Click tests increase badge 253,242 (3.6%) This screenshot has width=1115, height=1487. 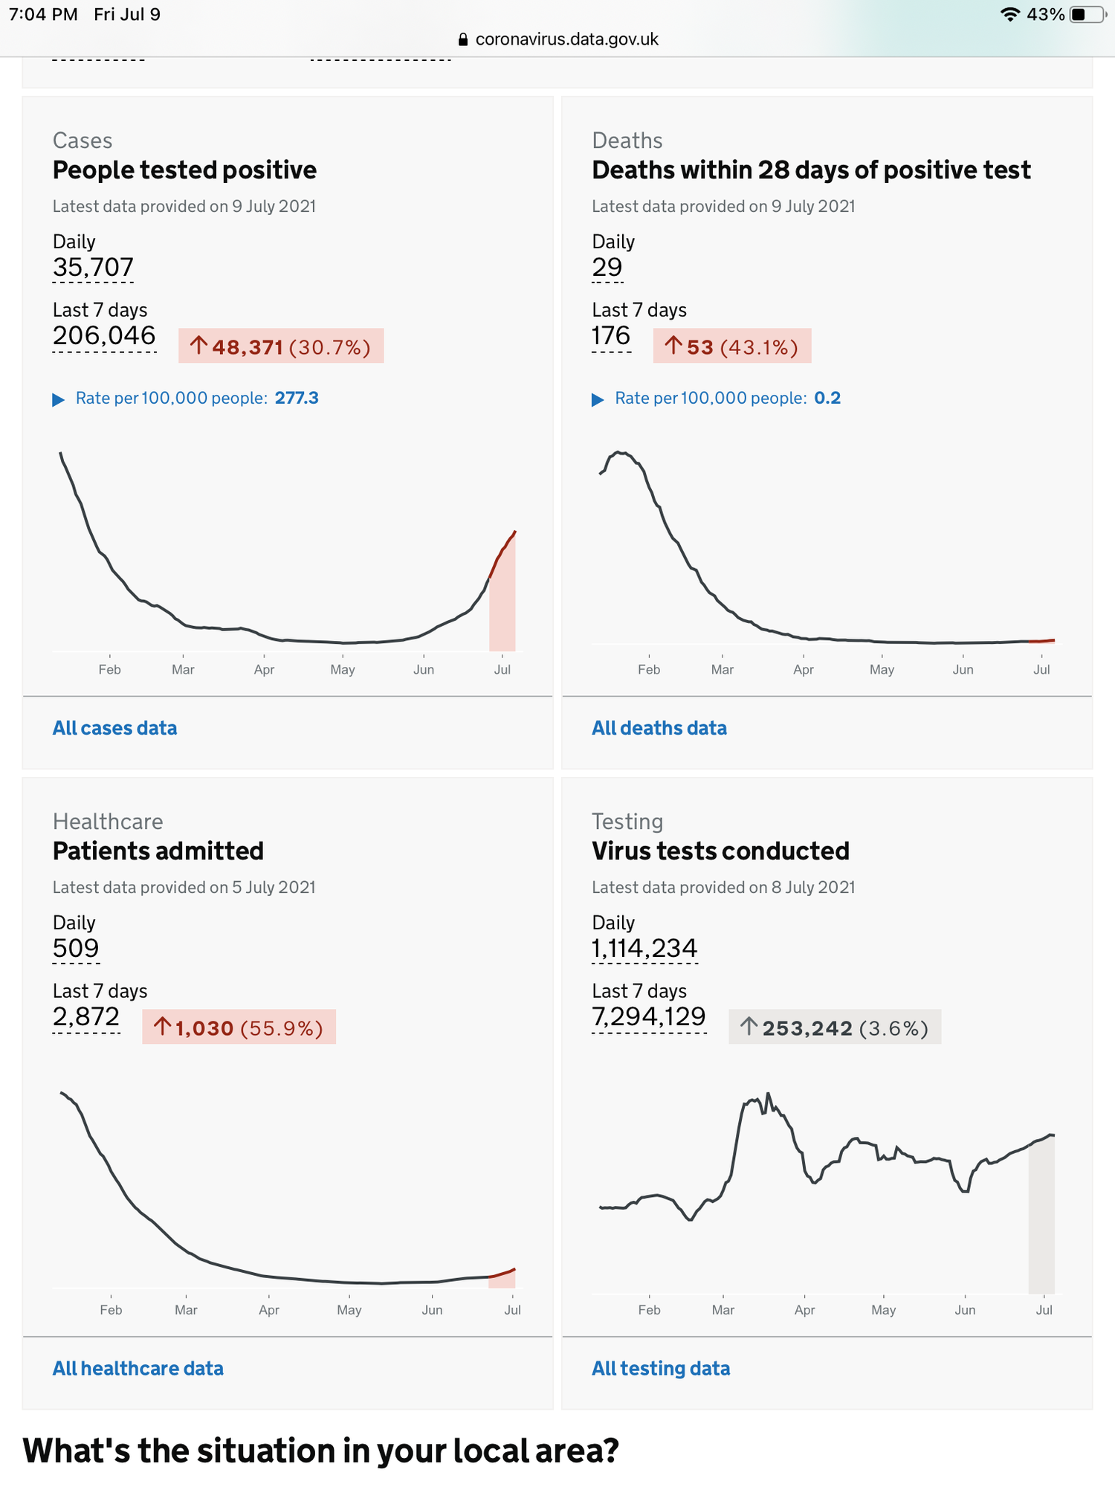point(834,1028)
